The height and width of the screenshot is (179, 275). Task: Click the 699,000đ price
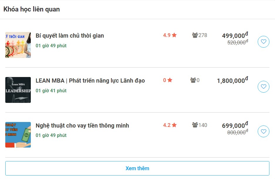[x=234, y=126]
